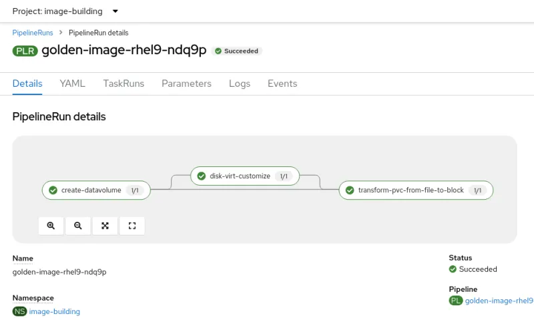This screenshot has width=534, height=320.
Task: Open the golden-image-rhel9 pipeline link
Action: coord(499,301)
